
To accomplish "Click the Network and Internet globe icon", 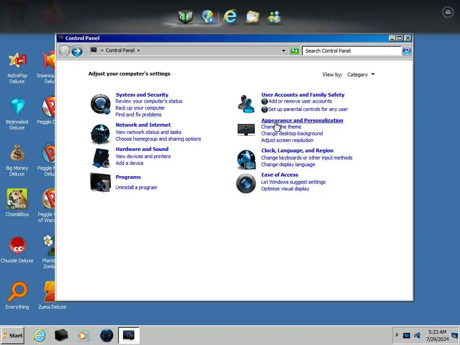I will [x=100, y=134].
